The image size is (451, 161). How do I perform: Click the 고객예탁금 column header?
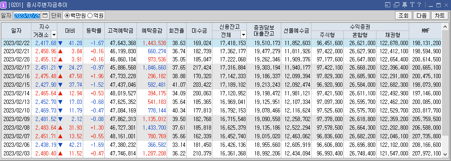click(x=121, y=31)
